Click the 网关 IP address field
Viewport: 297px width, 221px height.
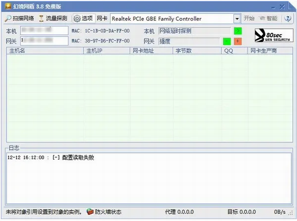pos(45,41)
